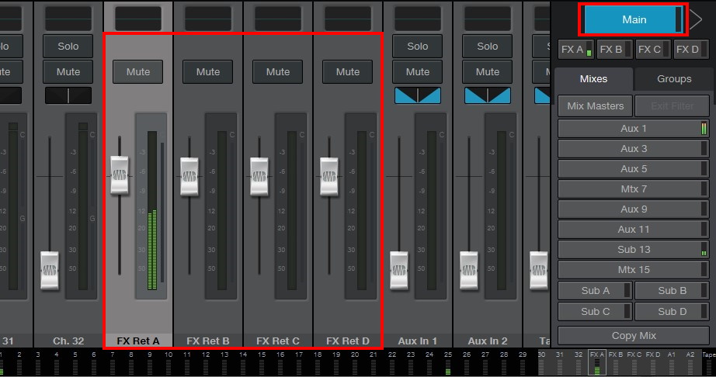Solo channel Ch. 32
This screenshot has height=377, width=716.
point(68,46)
